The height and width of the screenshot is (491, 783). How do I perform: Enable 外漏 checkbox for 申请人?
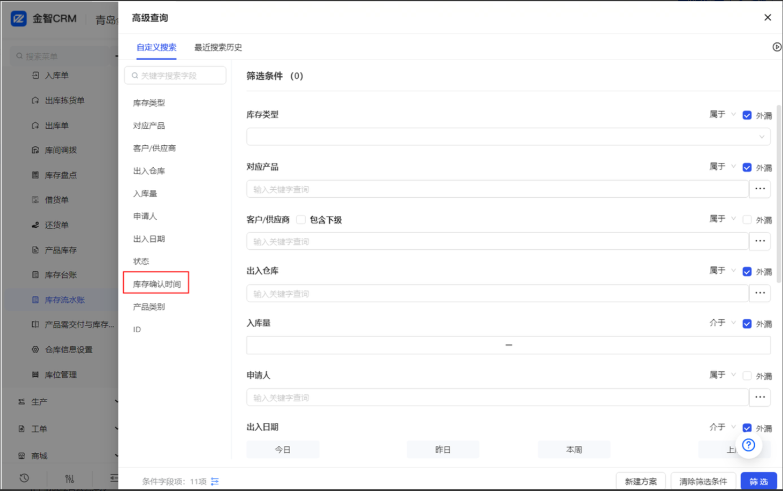(x=747, y=376)
